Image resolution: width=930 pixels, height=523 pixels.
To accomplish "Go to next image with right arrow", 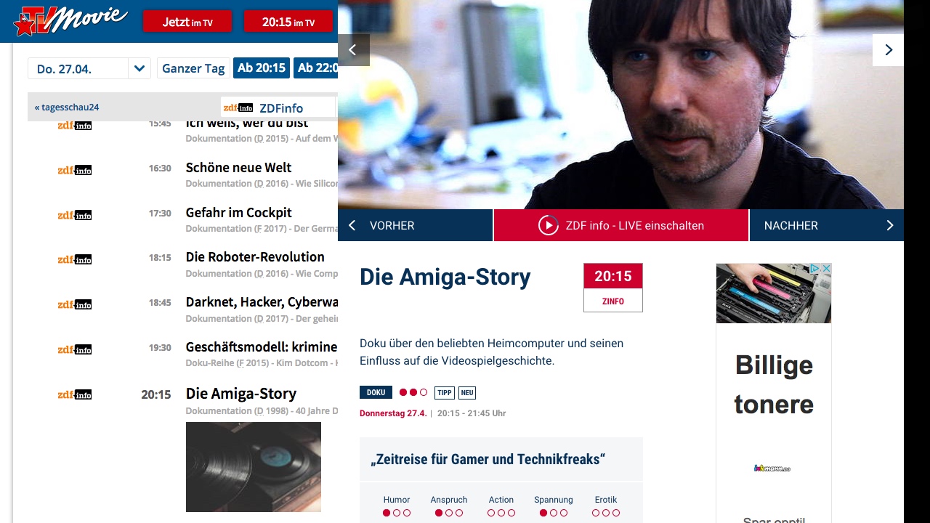I will point(888,50).
